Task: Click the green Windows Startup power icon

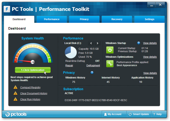Action: 110,50
